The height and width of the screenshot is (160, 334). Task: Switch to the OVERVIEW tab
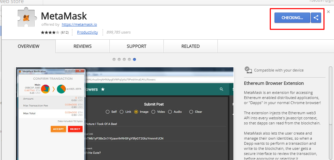pyautogui.click(x=29, y=46)
